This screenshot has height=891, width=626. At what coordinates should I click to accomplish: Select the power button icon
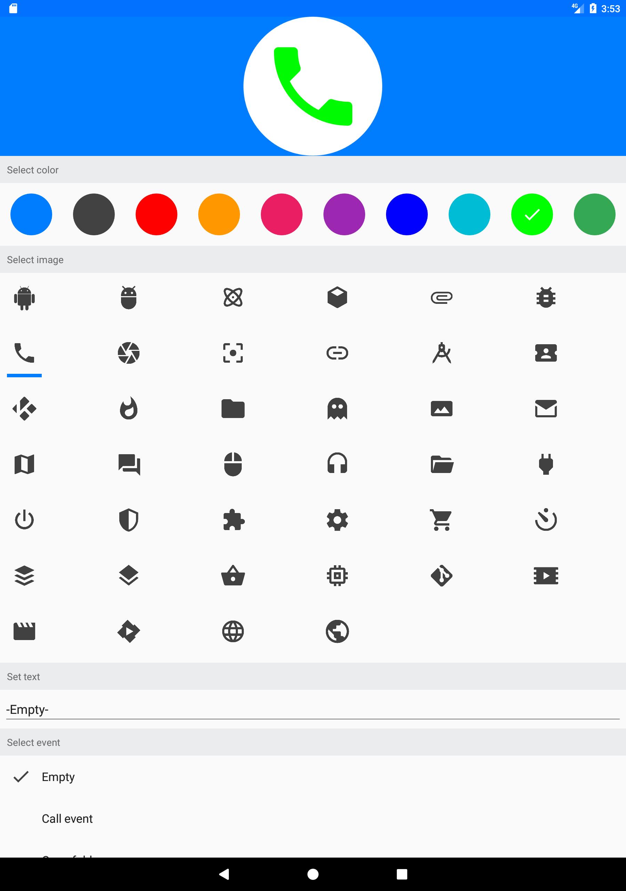pos(24,520)
